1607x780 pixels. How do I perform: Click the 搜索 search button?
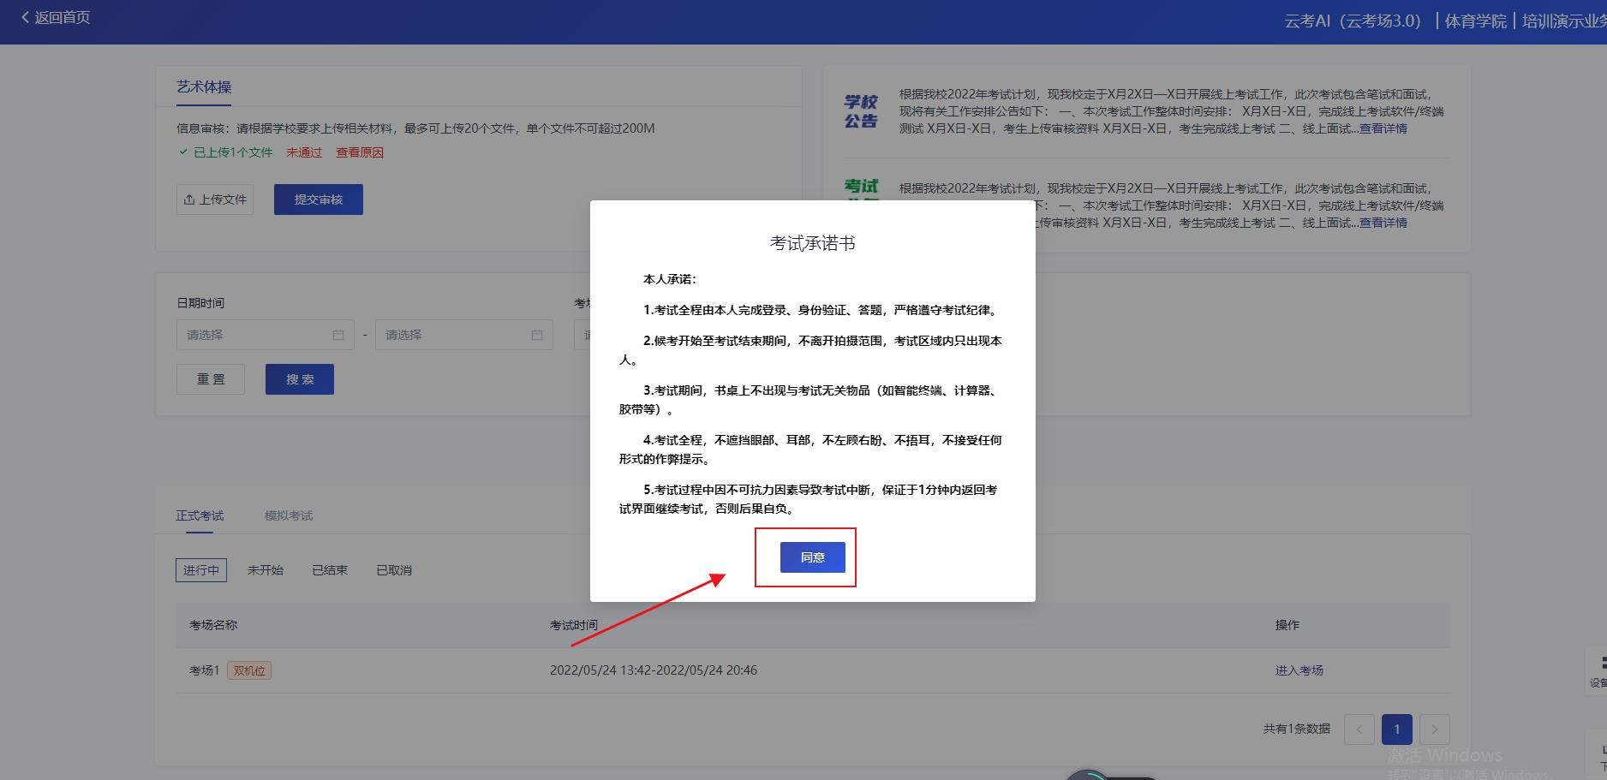click(300, 379)
